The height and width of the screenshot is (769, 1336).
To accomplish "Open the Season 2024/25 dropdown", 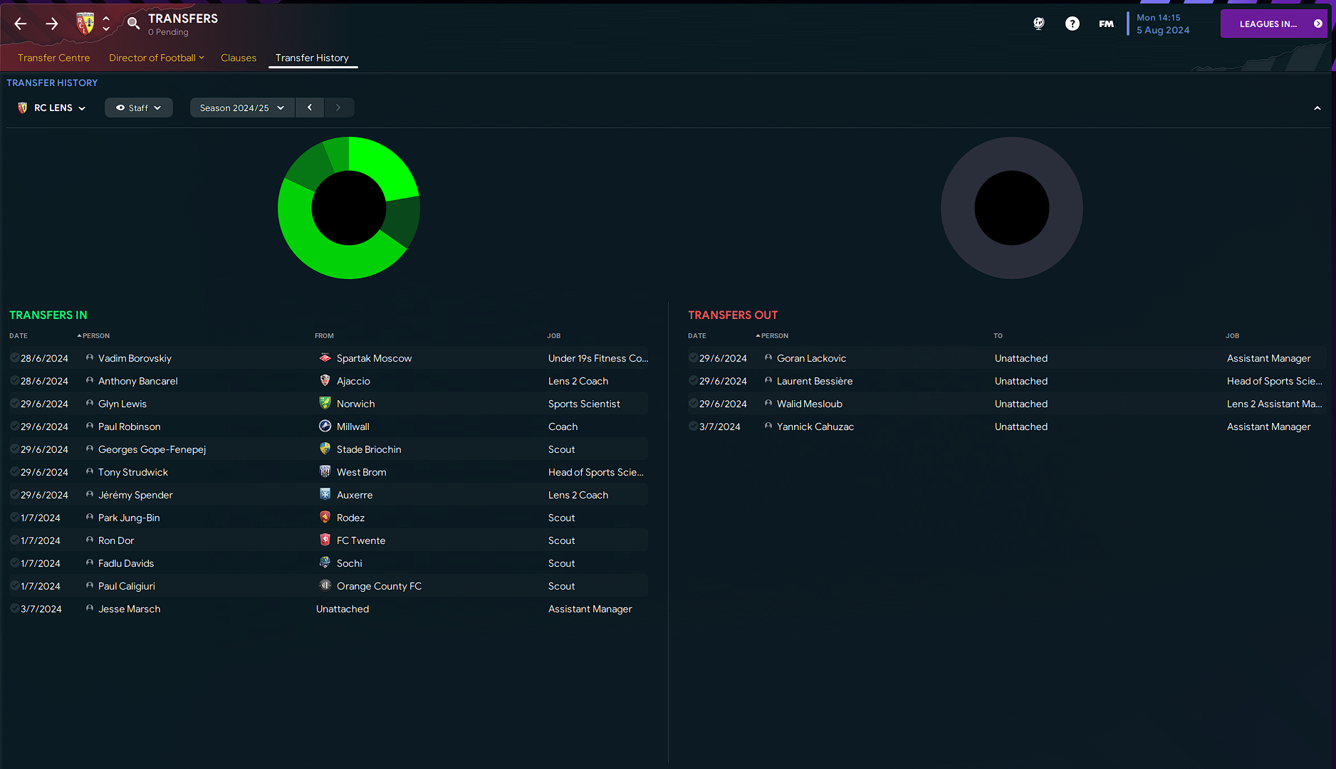I will tap(242, 108).
